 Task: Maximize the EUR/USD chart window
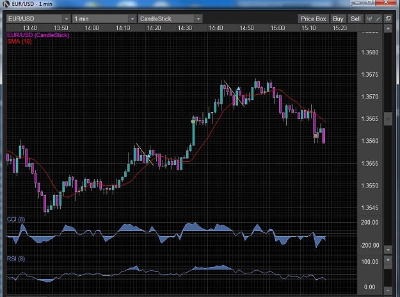[x=370, y=3]
